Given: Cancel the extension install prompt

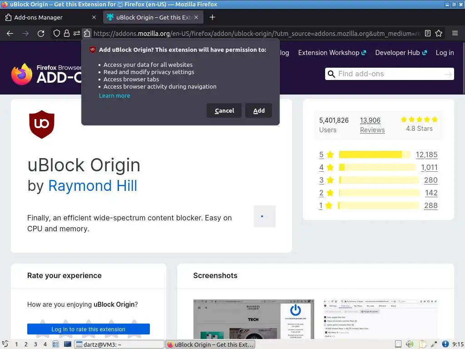Looking at the screenshot, I should point(224,110).
